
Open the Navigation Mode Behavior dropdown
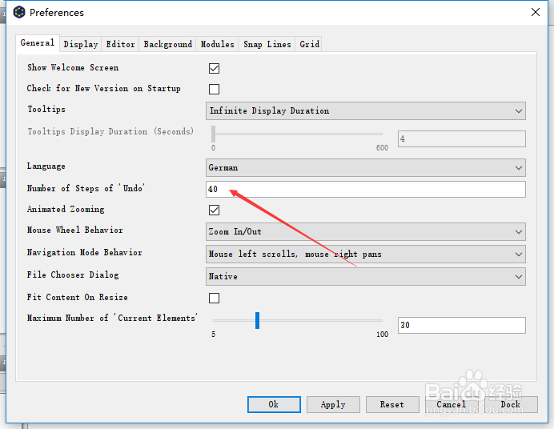click(366, 255)
